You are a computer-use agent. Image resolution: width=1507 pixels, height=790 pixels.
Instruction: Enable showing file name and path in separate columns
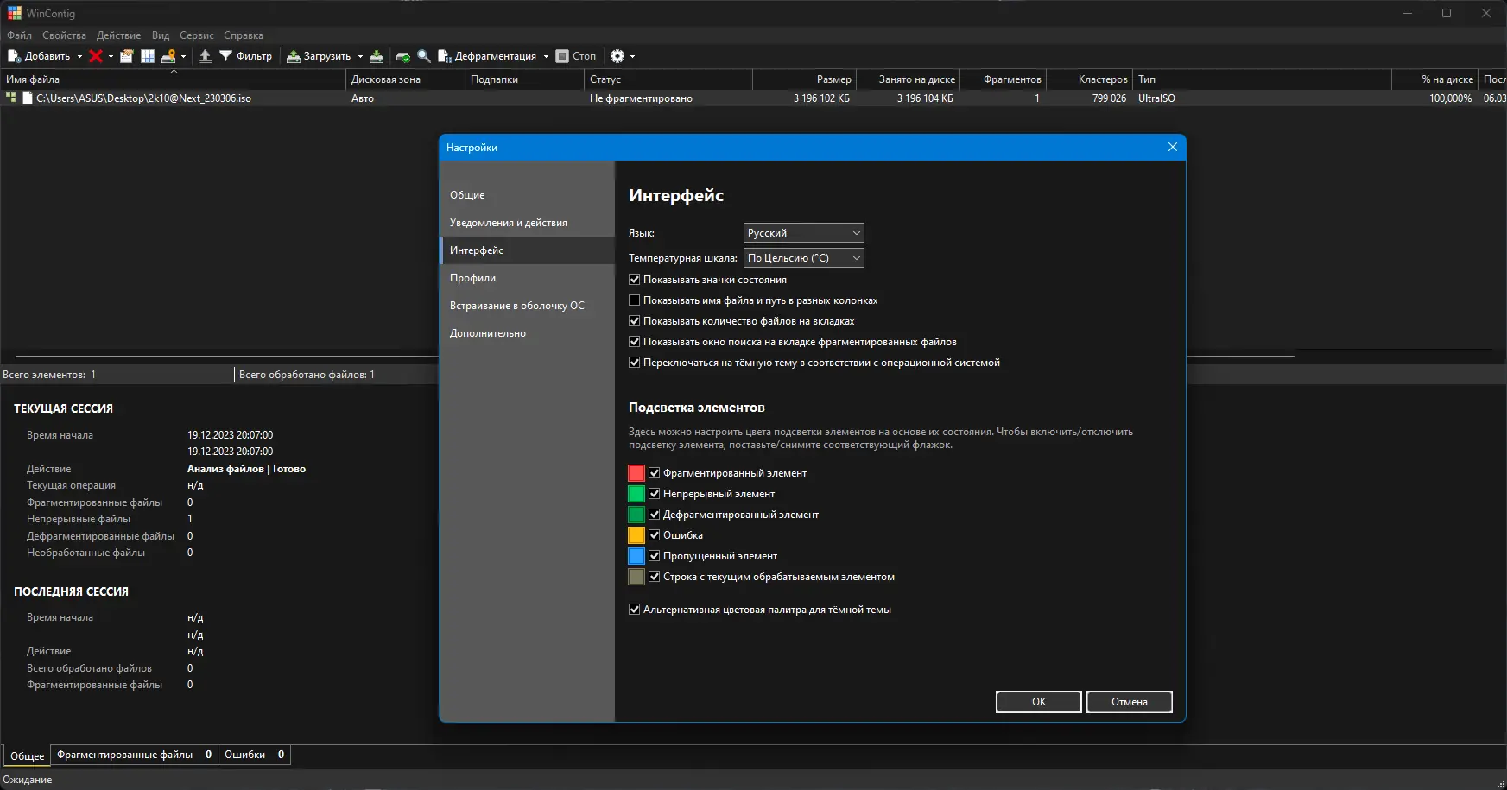click(x=635, y=300)
